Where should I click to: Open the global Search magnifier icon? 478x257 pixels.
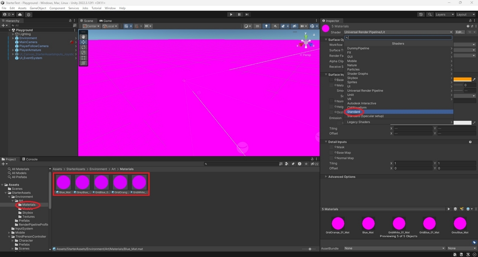click(x=430, y=14)
